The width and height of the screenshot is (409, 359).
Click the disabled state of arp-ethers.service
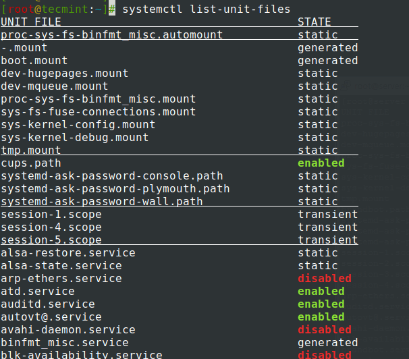pyautogui.click(x=324, y=279)
